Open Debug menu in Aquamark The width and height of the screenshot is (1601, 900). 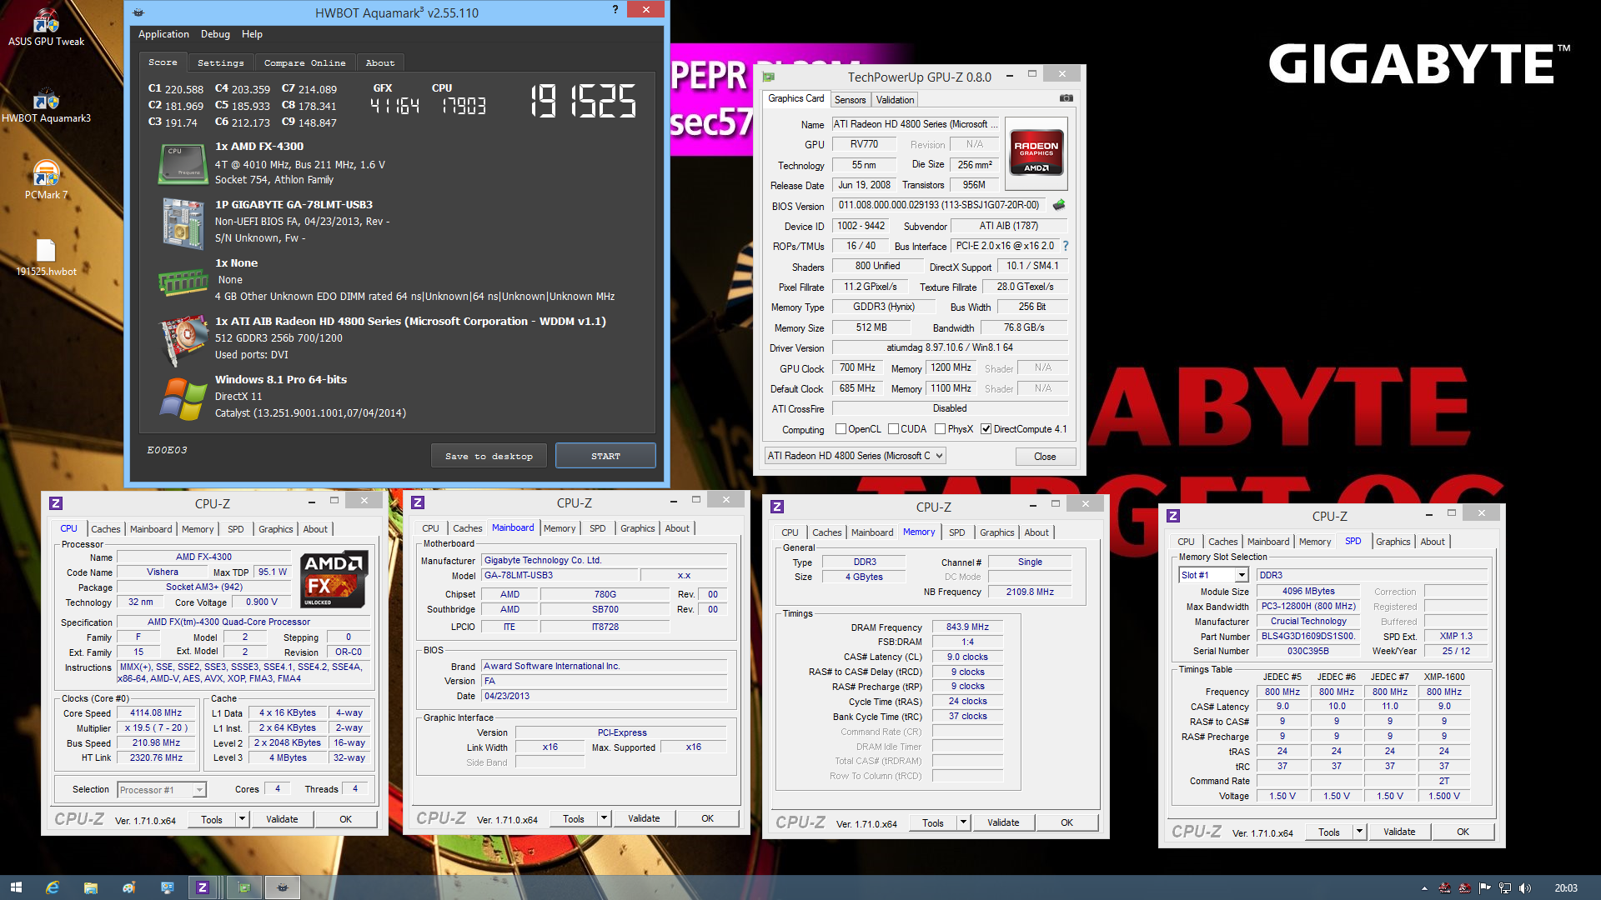[x=215, y=34]
